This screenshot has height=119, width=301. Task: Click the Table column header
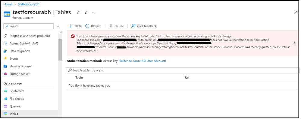pos(79,78)
